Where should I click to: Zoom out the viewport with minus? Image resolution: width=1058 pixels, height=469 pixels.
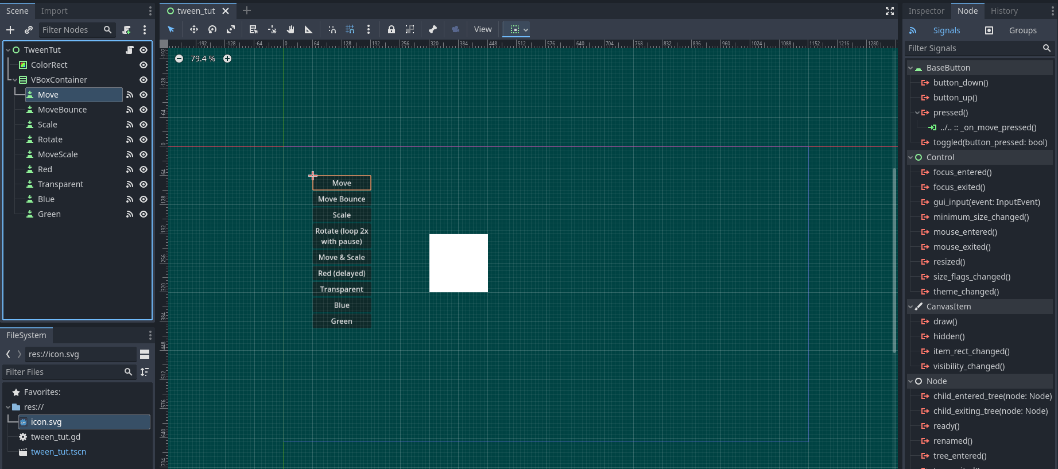click(179, 59)
